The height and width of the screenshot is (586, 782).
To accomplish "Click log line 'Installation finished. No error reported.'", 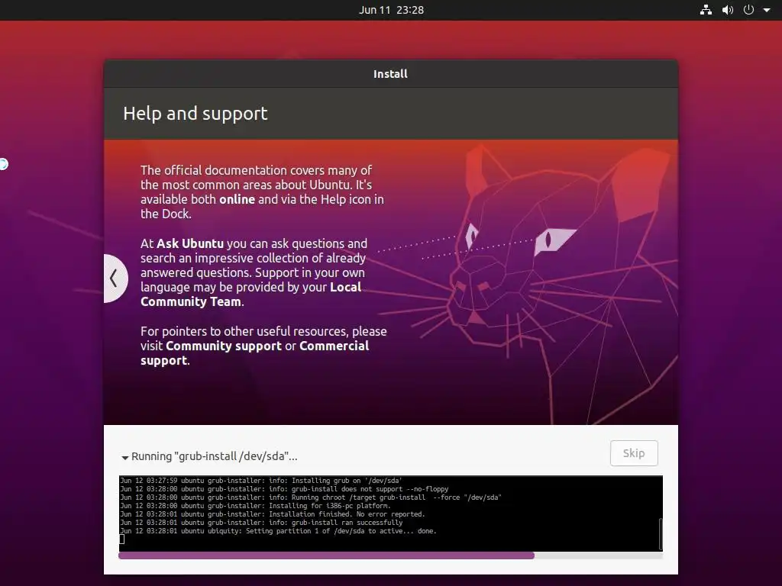I will coord(273,514).
